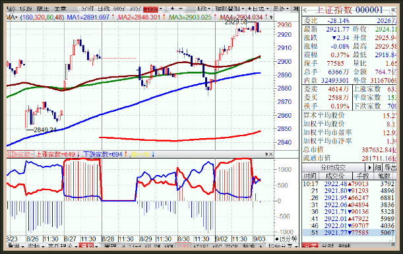
Task: Click the minus zoom-out icon in top toolbar
Action: pyautogui.click(x=181, y=9)
